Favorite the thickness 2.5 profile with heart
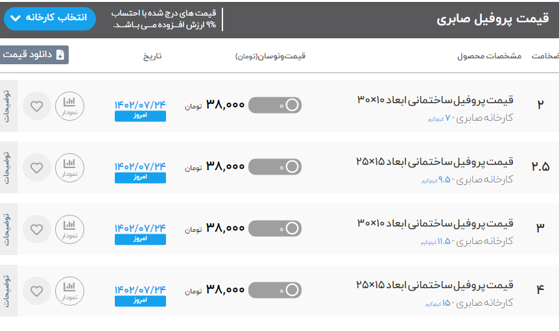This screenshot has height=331, width=559. (x=37, y=167)
